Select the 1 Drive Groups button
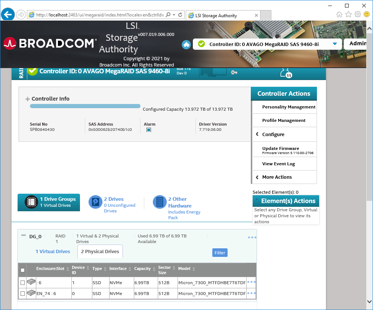This screenshot has height=310, width=373. tap(49, 202)
